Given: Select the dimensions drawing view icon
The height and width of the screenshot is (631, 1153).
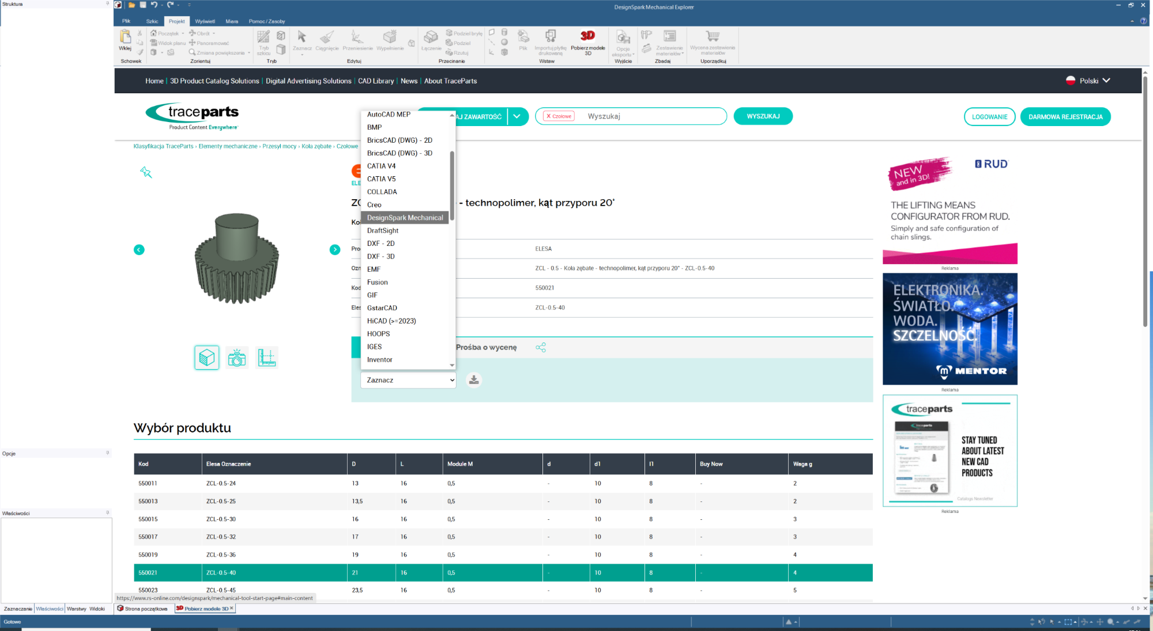Looking at the screenshot, I should click(x=267, y=358).
